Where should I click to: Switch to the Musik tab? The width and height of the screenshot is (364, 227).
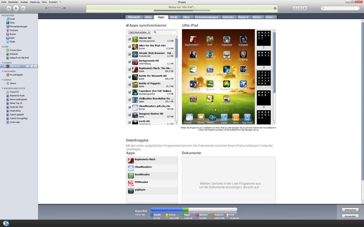click(x=174, y=17)
